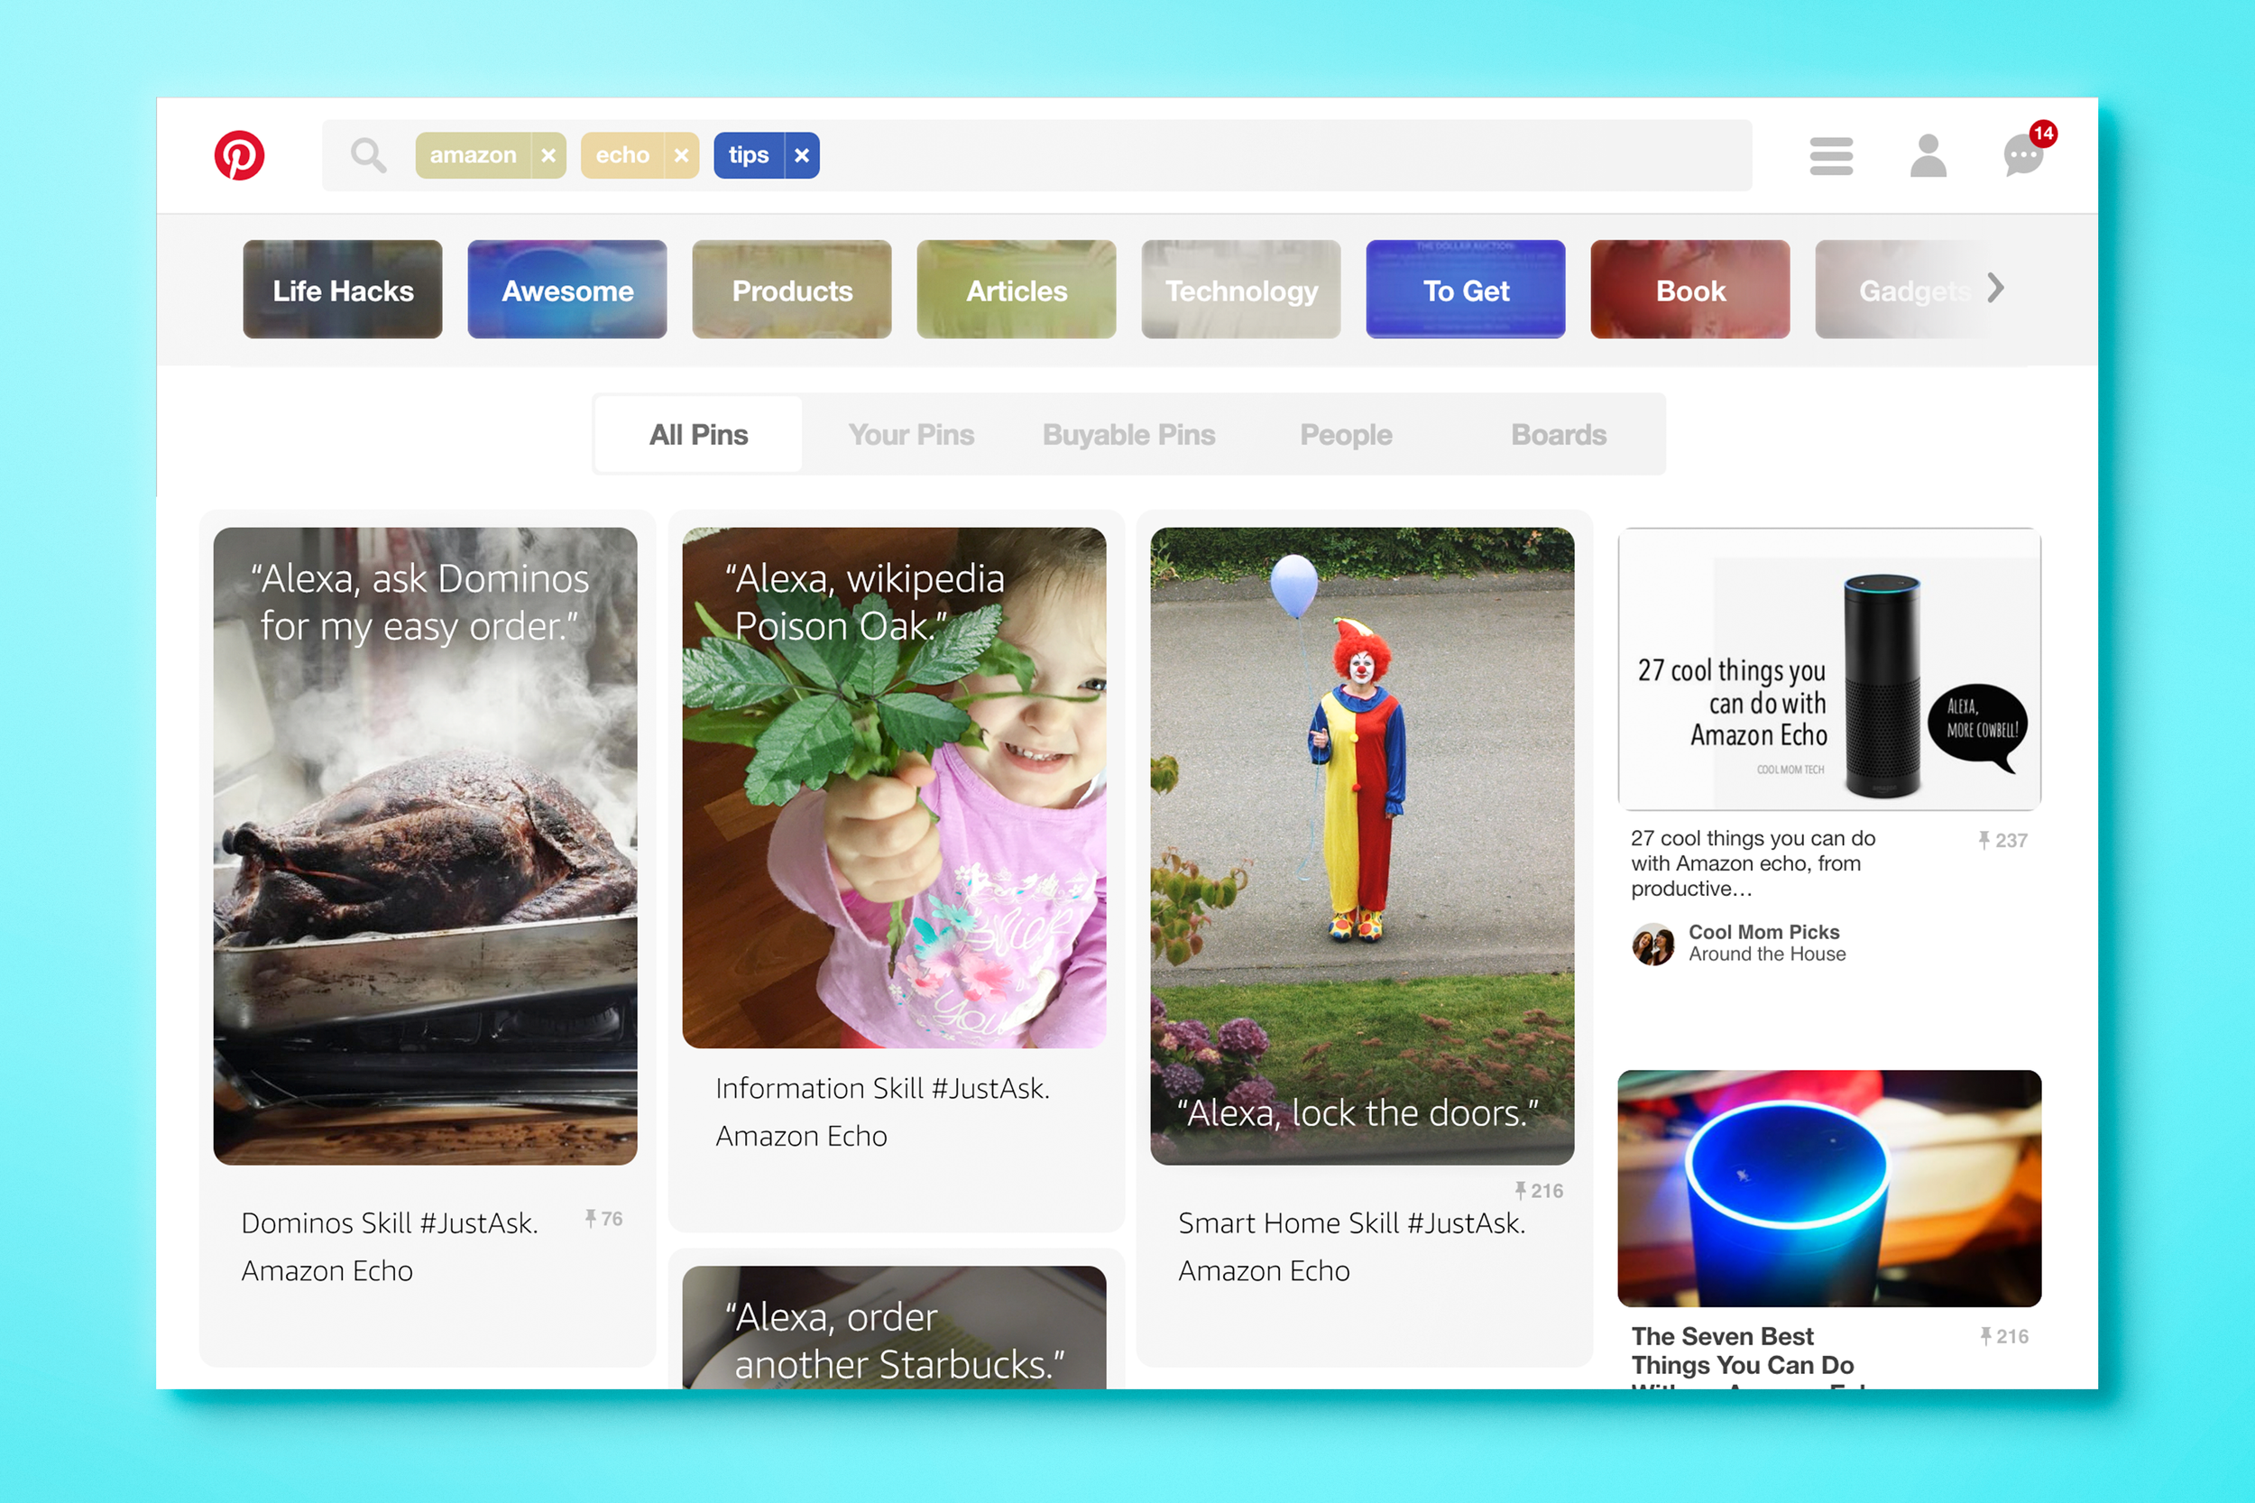Click the Pinterest logo icon
Viewport: 2255px width, 1503px height.
[239, 155]
